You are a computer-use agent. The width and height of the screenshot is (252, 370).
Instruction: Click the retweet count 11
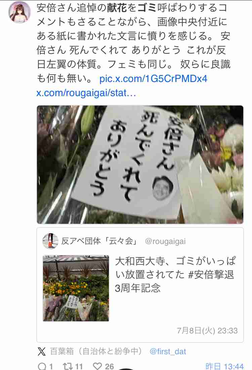[x=79, y=366]
